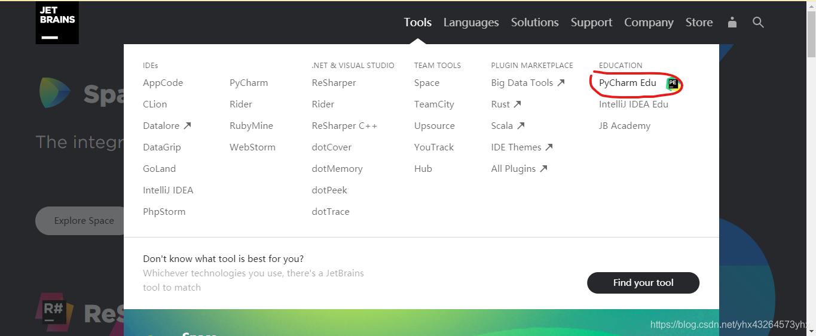816x336 pixels.
Task: Open the Rust plugin link
Action: [x=500, y=104]
